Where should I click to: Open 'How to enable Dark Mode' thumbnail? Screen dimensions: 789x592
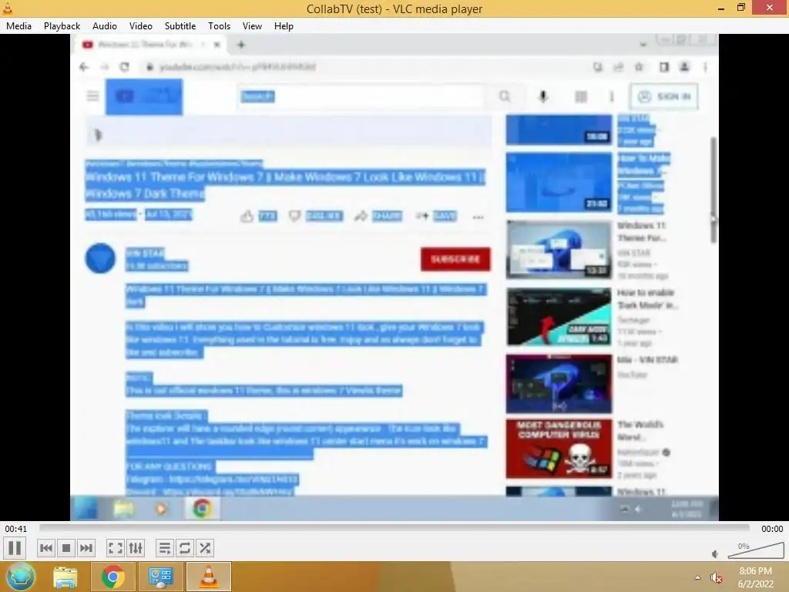[559, 317]
